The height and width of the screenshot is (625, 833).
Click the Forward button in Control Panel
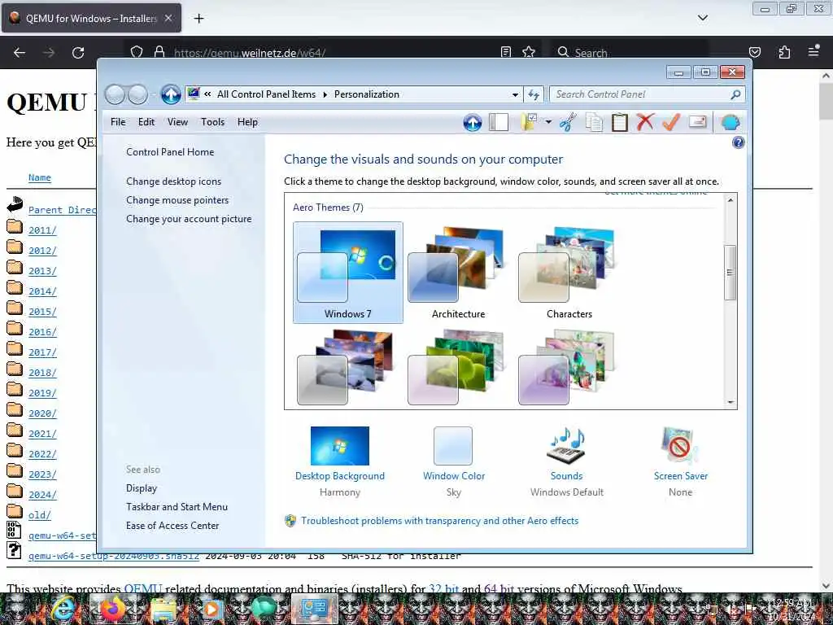click(x=137, y=94)
